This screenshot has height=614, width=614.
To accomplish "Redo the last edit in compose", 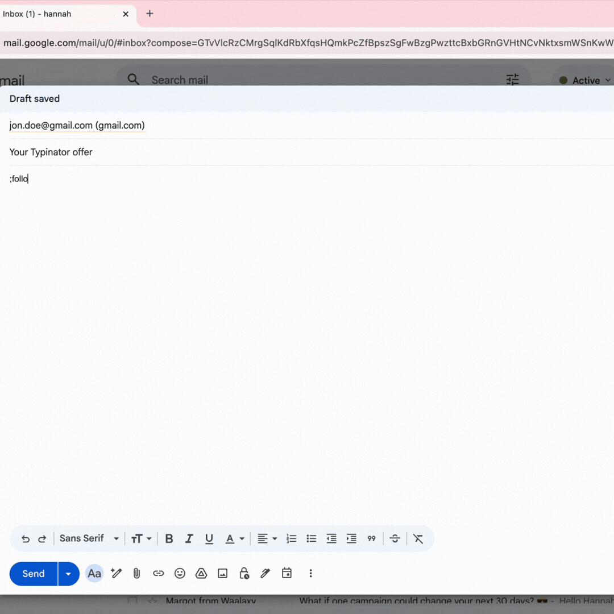I will click(42, 539).
